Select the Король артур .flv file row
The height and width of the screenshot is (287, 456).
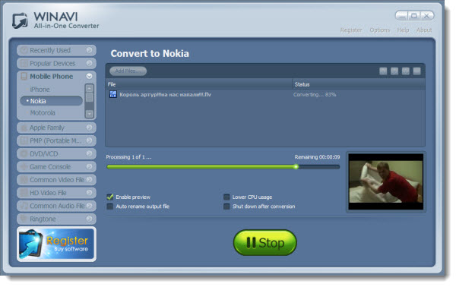pos(265,94)
